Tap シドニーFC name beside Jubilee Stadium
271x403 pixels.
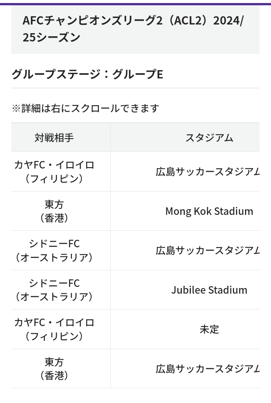[x=54, y=283]
